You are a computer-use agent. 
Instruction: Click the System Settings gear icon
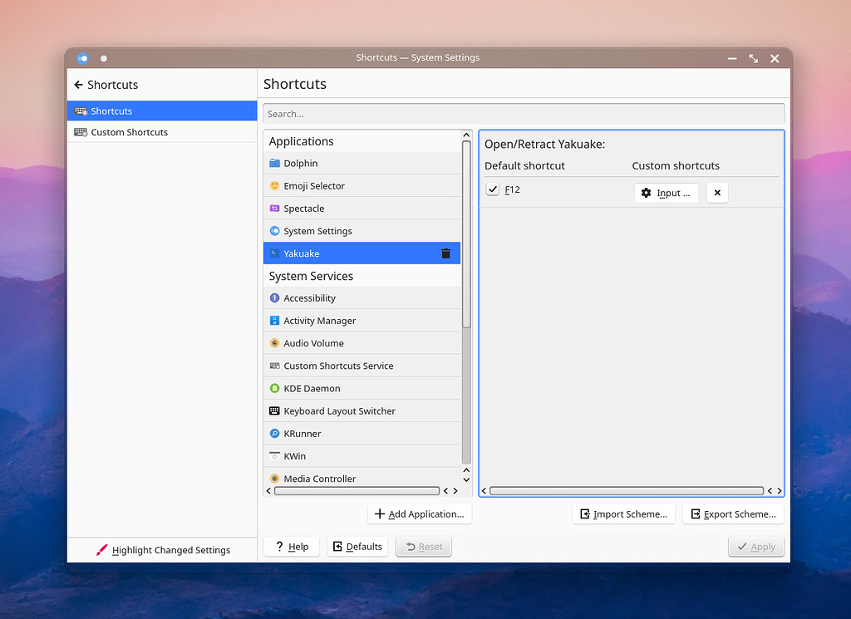click(275, 230)
